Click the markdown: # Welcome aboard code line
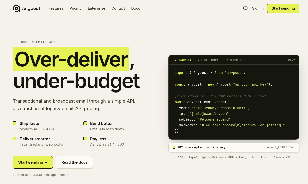 pyautogui.click(x=233, y=125)
